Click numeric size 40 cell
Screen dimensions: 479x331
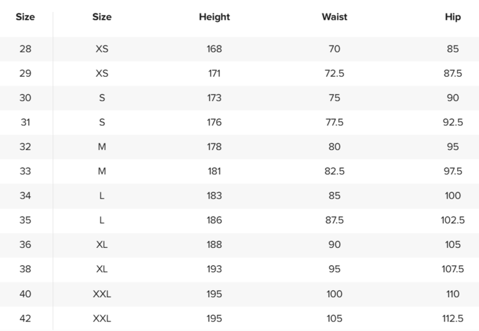(x=26, y=294)
